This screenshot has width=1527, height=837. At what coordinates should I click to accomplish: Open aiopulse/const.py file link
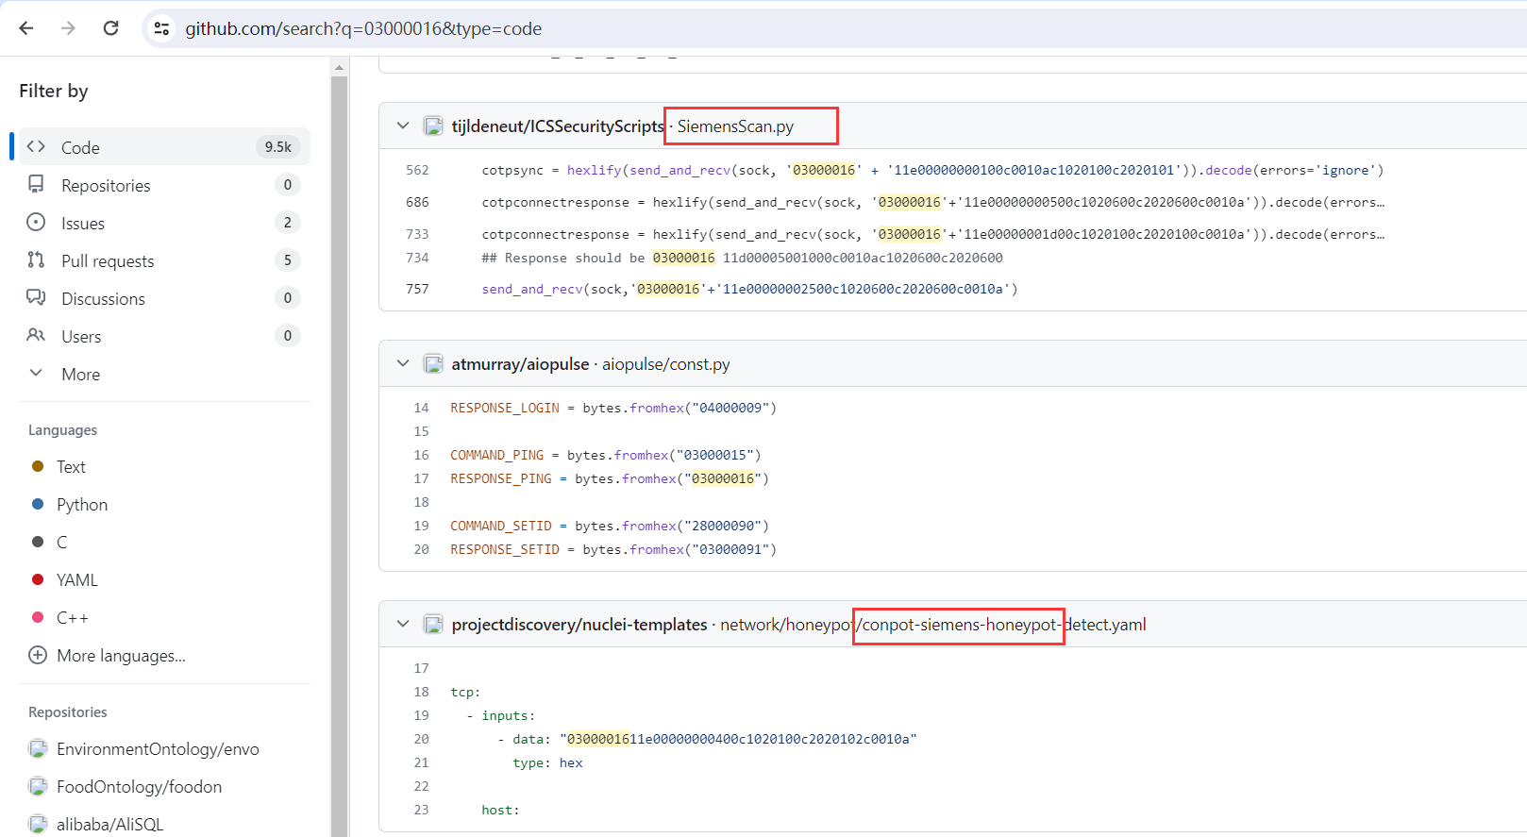coord(666,363)
